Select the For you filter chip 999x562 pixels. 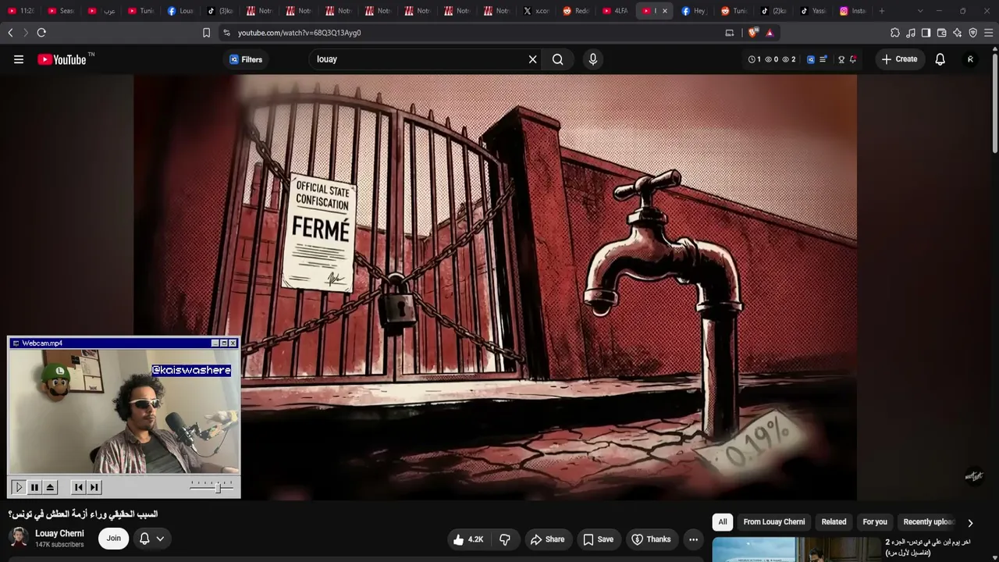click(x=875, y=522)
